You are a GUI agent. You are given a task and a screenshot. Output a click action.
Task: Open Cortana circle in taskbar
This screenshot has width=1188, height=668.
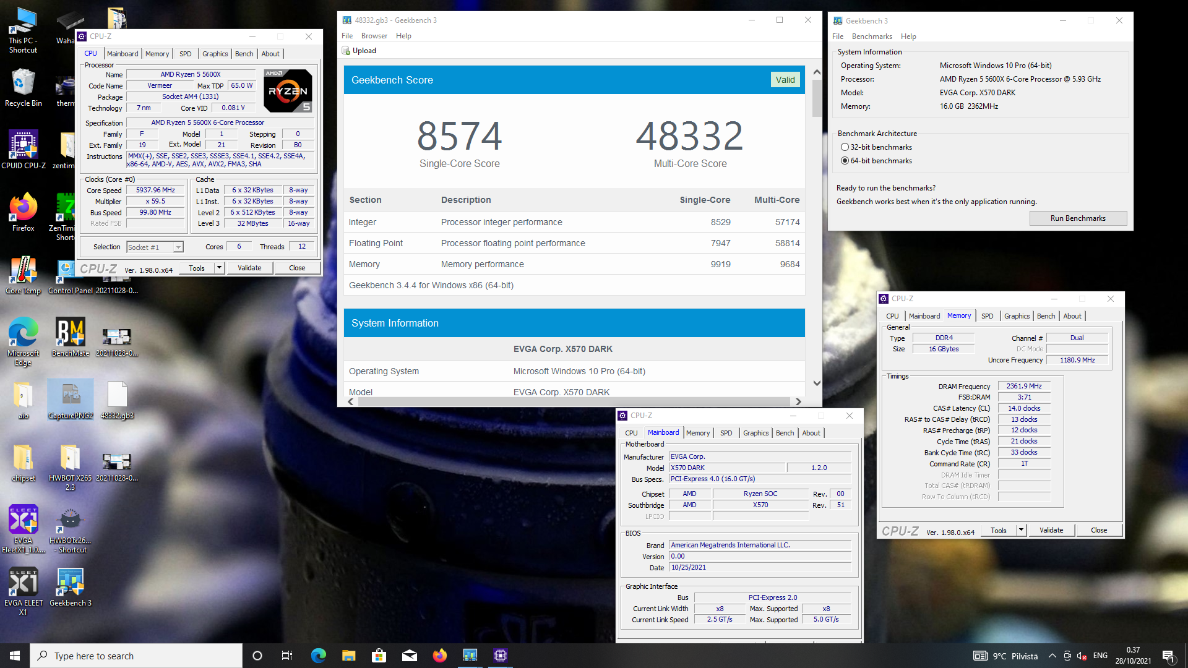[257, 656]
